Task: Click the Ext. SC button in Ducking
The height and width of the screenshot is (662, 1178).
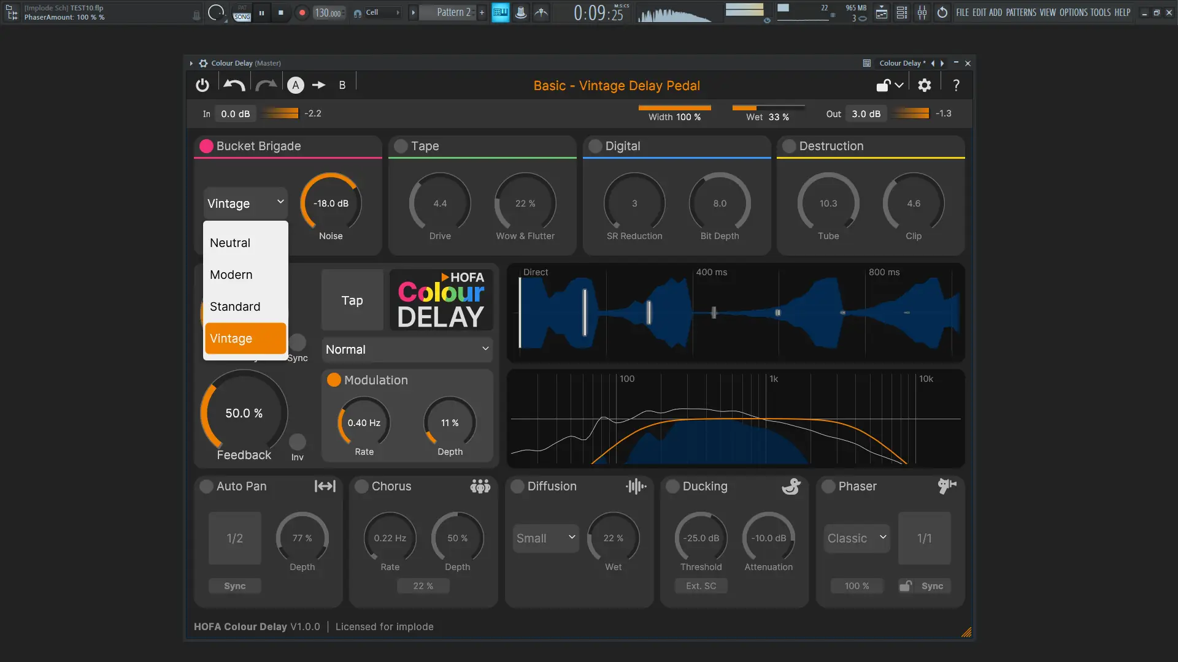Action: pos(701,586)
